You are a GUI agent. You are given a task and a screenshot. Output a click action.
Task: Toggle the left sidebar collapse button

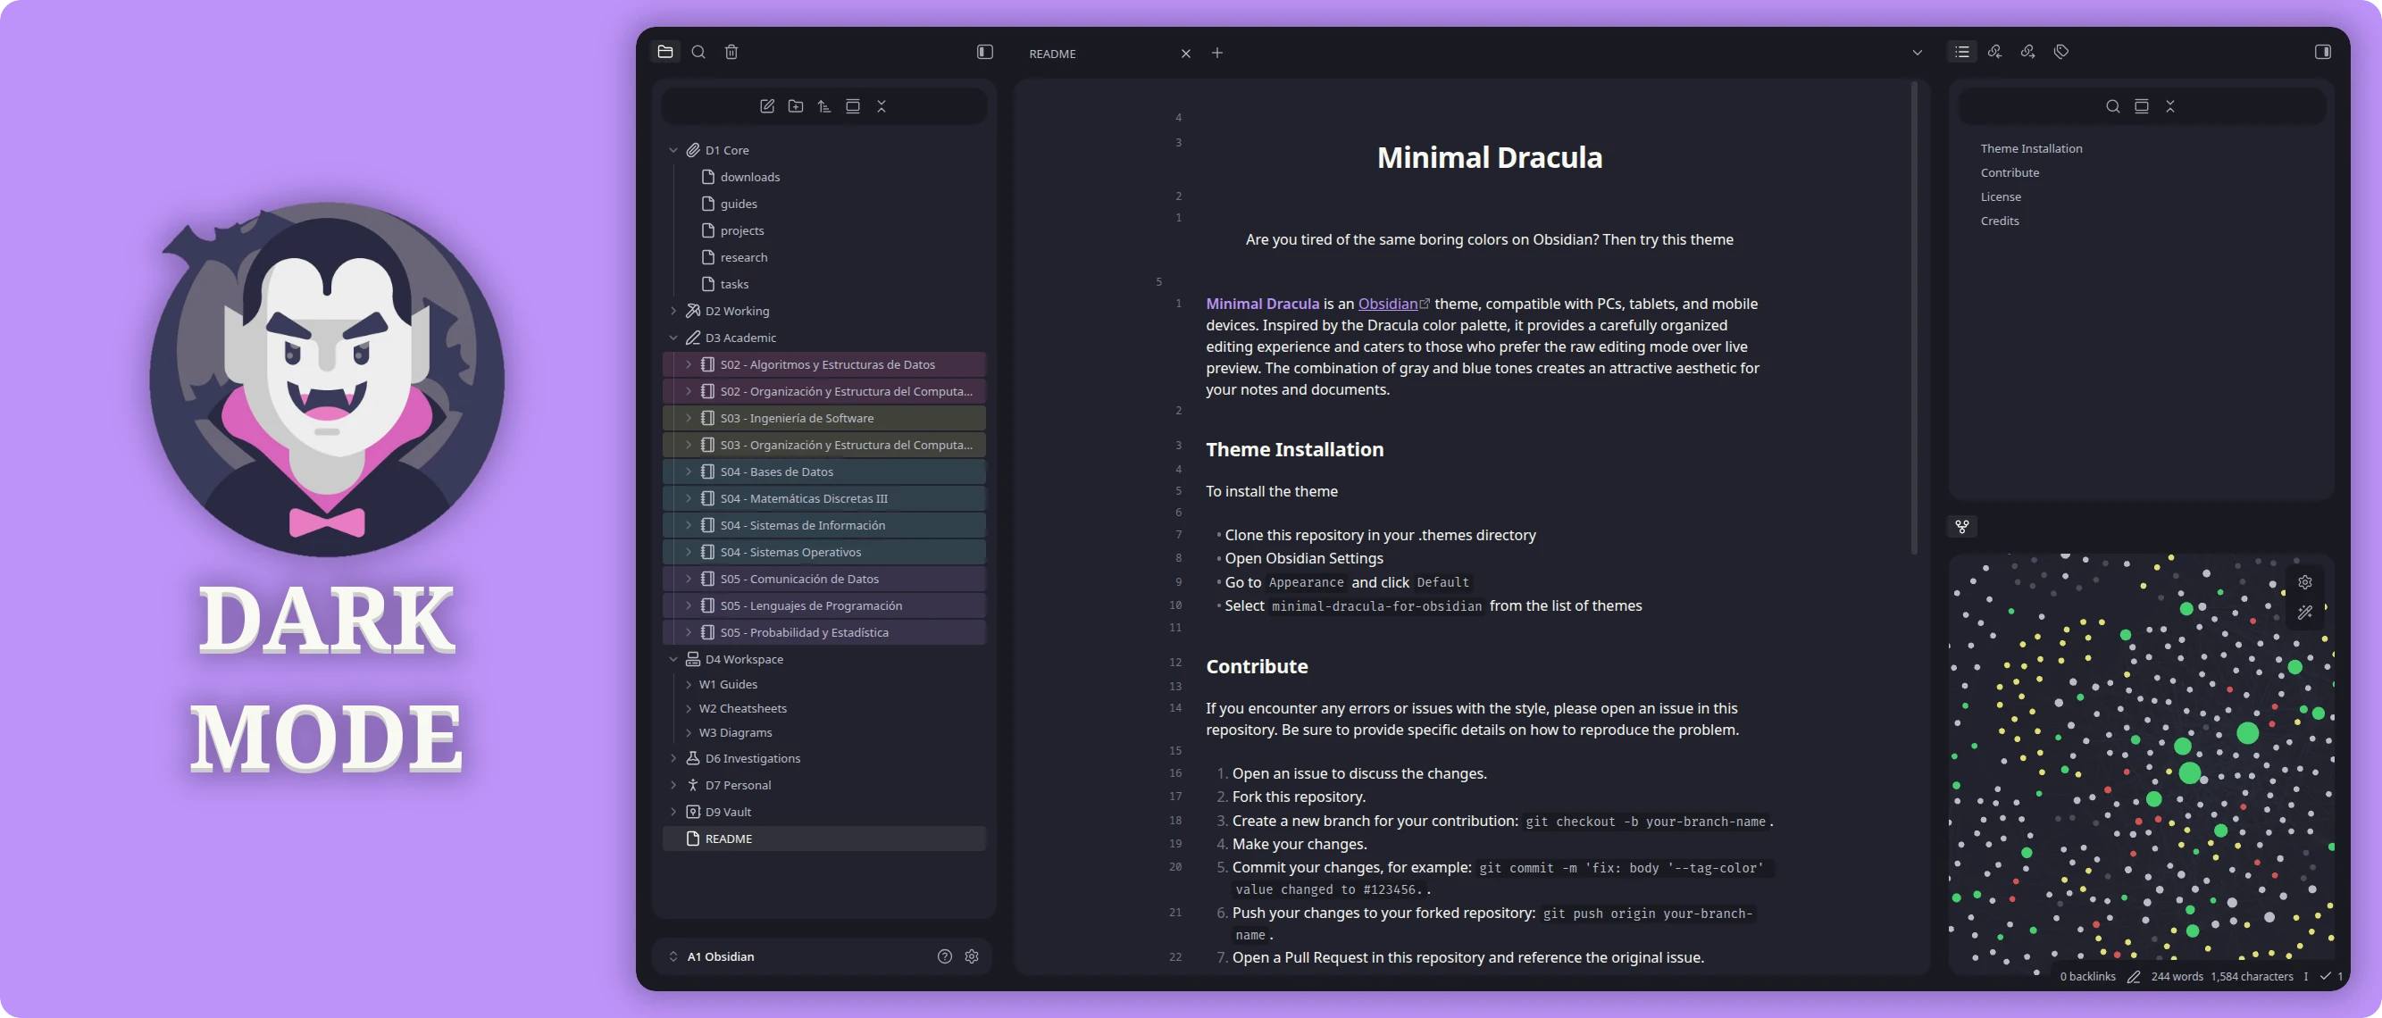pyautogui.click(x=985, y=52)
